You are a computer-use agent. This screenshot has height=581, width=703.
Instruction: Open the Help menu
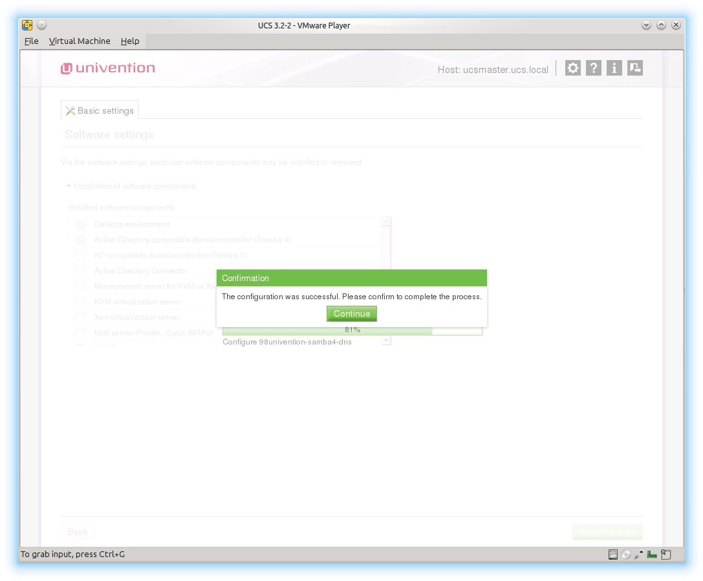[130, 41]
